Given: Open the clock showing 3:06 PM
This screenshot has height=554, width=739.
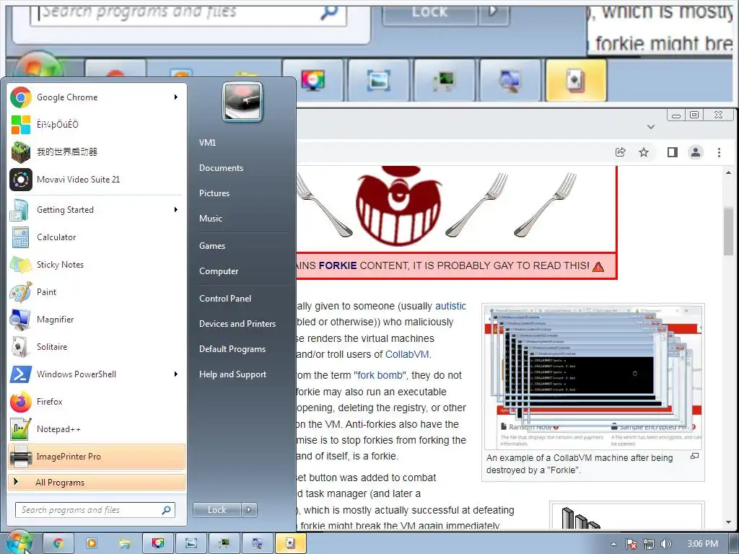Looking at the screenshot, I should 702,544.
